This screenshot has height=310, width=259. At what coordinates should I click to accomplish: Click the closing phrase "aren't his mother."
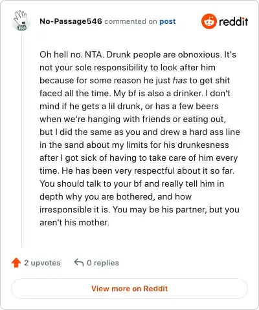[x=74, y=222]
